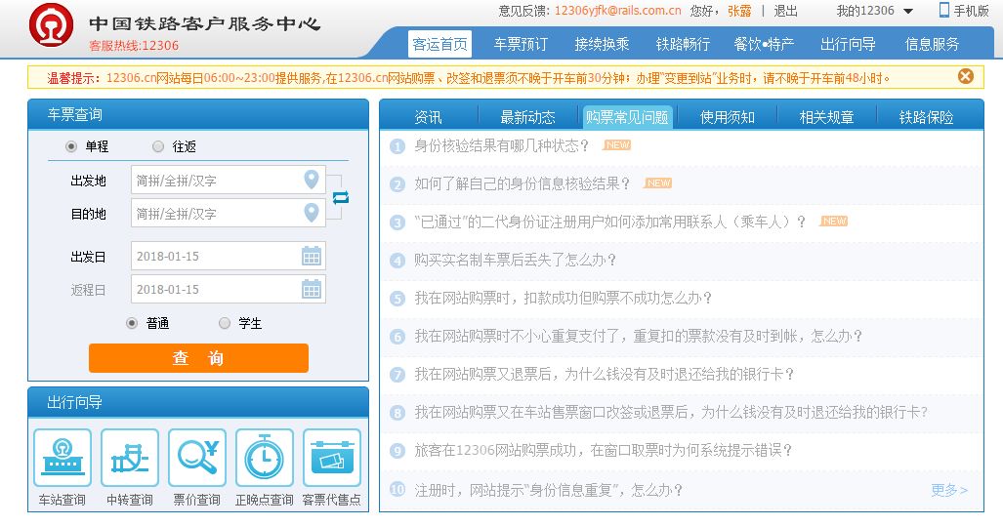The image size is (1003, 526).
Task: Open question 如何了解自己的身份信息核验结果
Action: pyautogui.click(x=522, y=184)
